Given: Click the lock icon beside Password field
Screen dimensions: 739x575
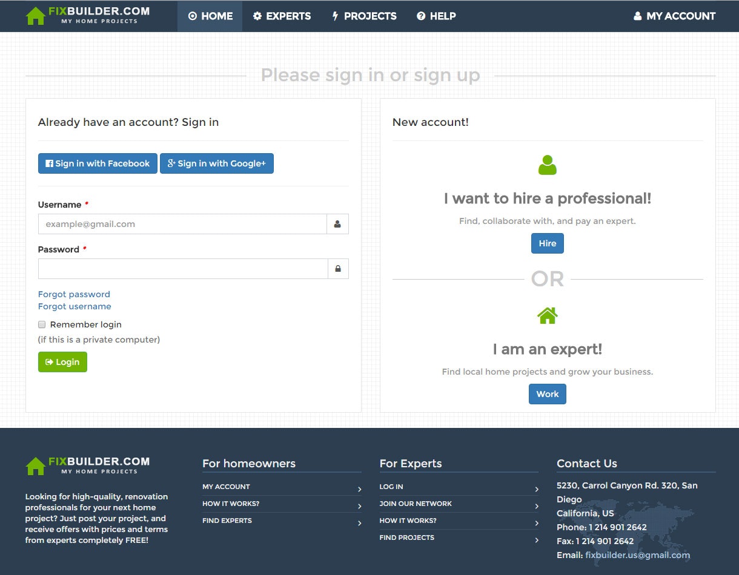Looking at the screenshot, I should 338,269.
